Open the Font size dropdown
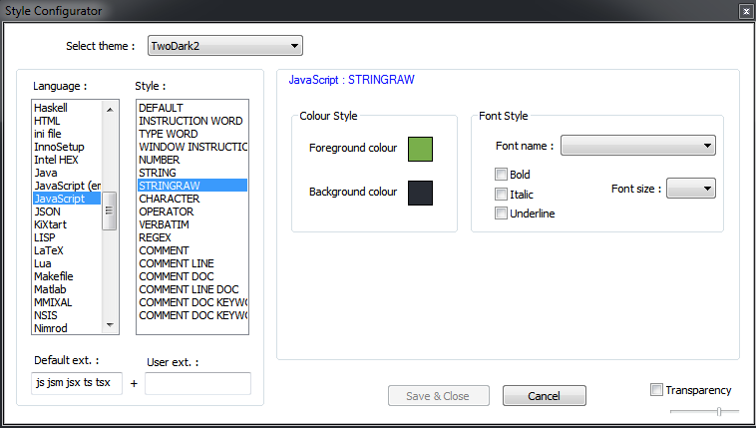The image size is (756, 428). [x=691, y=189]
